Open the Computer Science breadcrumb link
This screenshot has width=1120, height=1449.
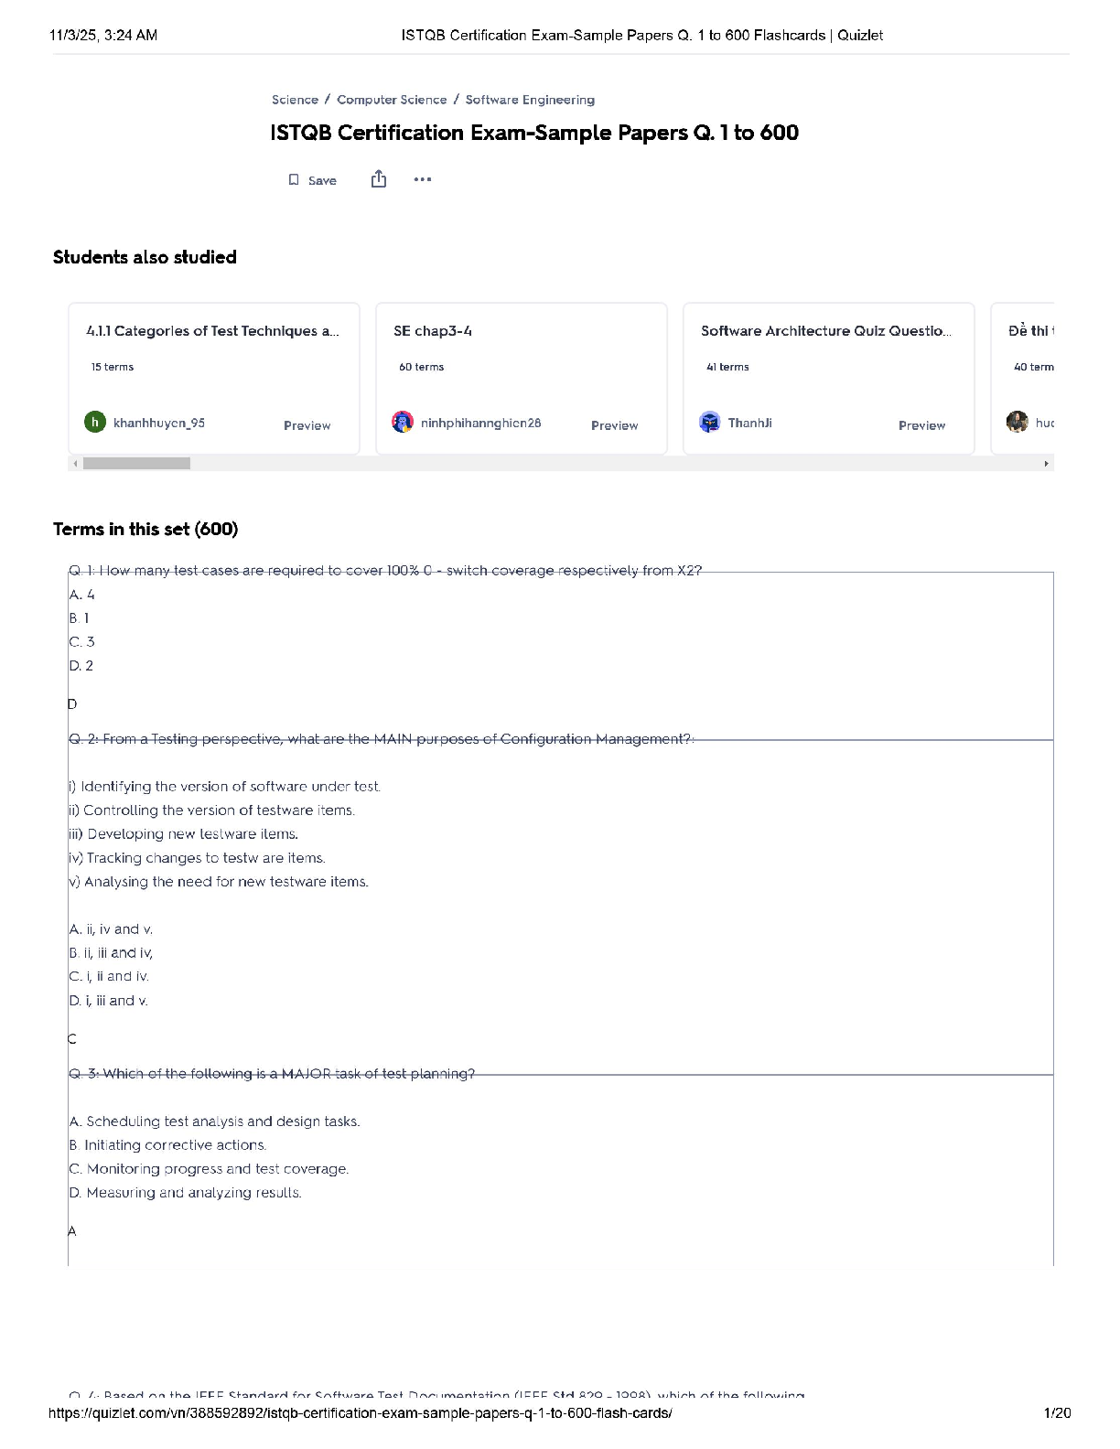tap(392, 100)
